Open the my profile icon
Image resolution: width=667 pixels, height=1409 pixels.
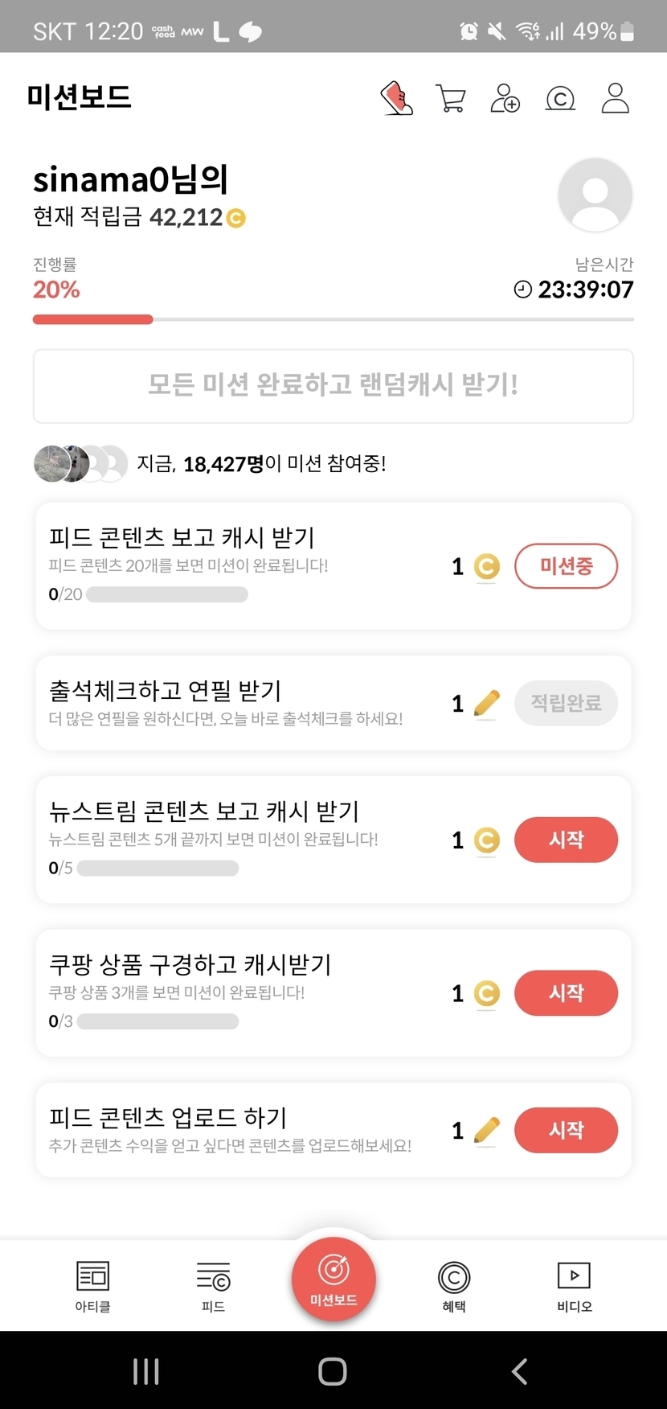click(x=615, y=99)
